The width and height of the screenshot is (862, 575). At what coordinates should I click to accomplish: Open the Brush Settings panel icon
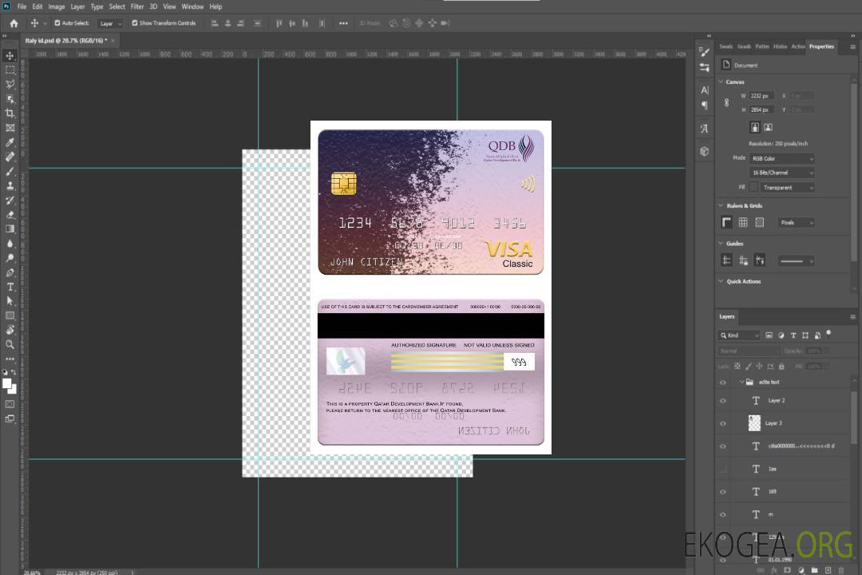coord(704,52)
